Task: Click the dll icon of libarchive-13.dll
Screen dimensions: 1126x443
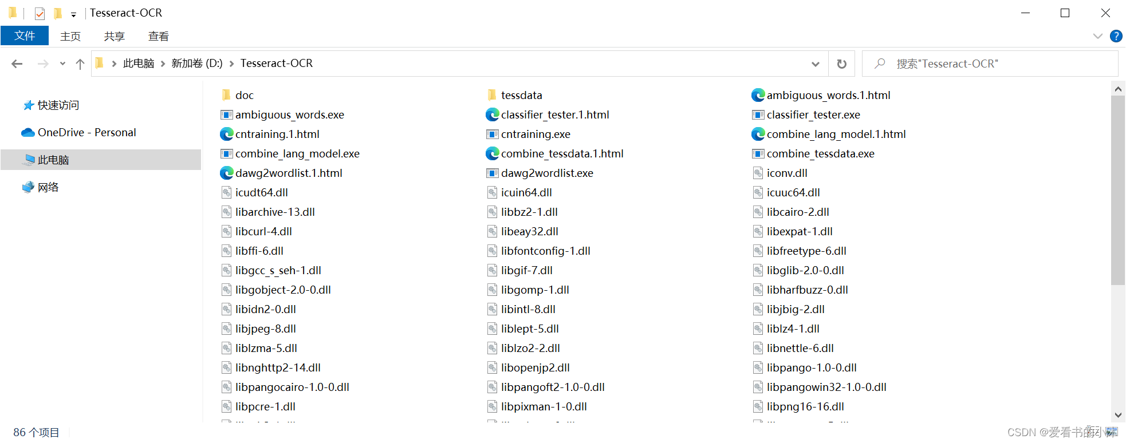Action: pyautogui.click(x=227, y=212)
